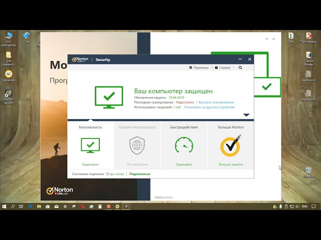Open Параметры settings gear in Norton
The width and height of the screenshot is (321, 240).
pyautogui.click(x=199, y=67)
